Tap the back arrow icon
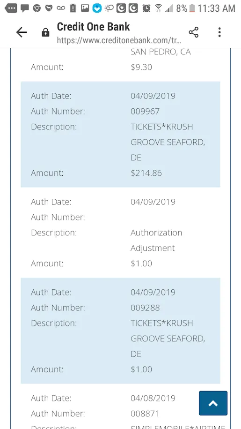Screen dimensions: 241x429 pyautogui.click(x=21, y=32)
